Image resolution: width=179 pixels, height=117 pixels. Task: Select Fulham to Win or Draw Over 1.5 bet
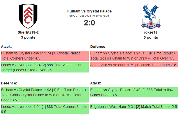click(x=134, y=56)
